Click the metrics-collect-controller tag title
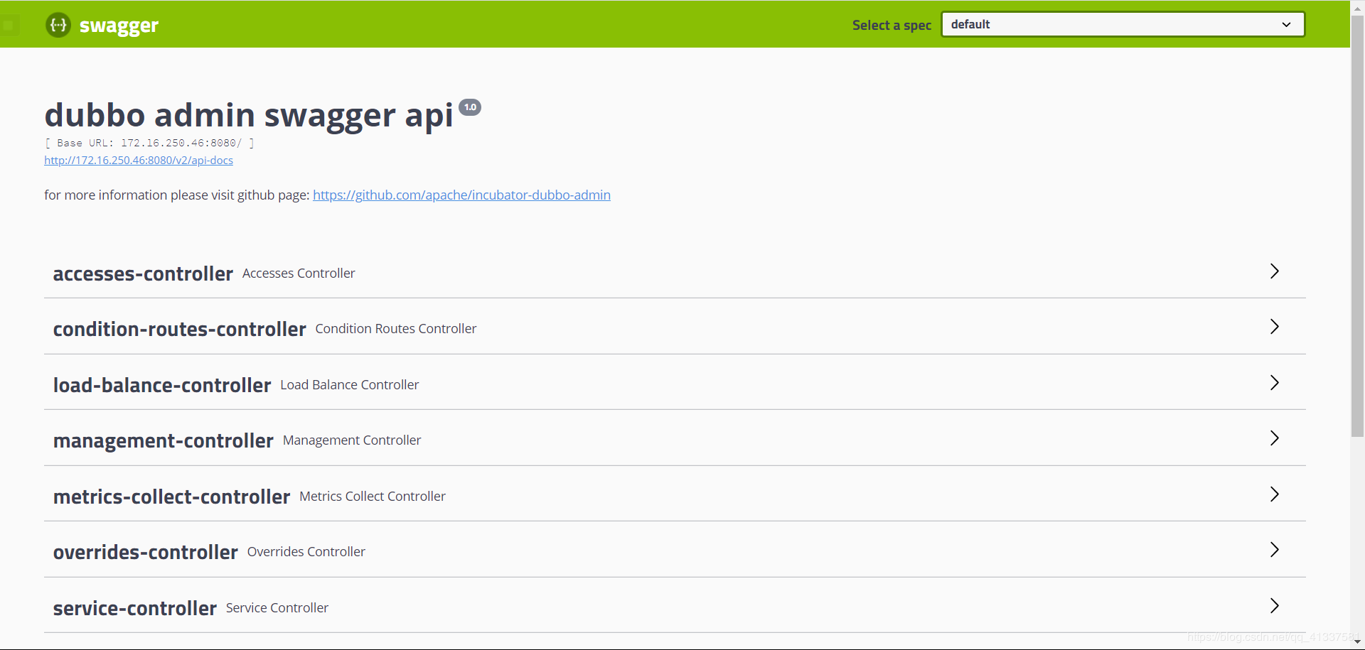Screen dimensions: 1365x650 click(171, 497)
